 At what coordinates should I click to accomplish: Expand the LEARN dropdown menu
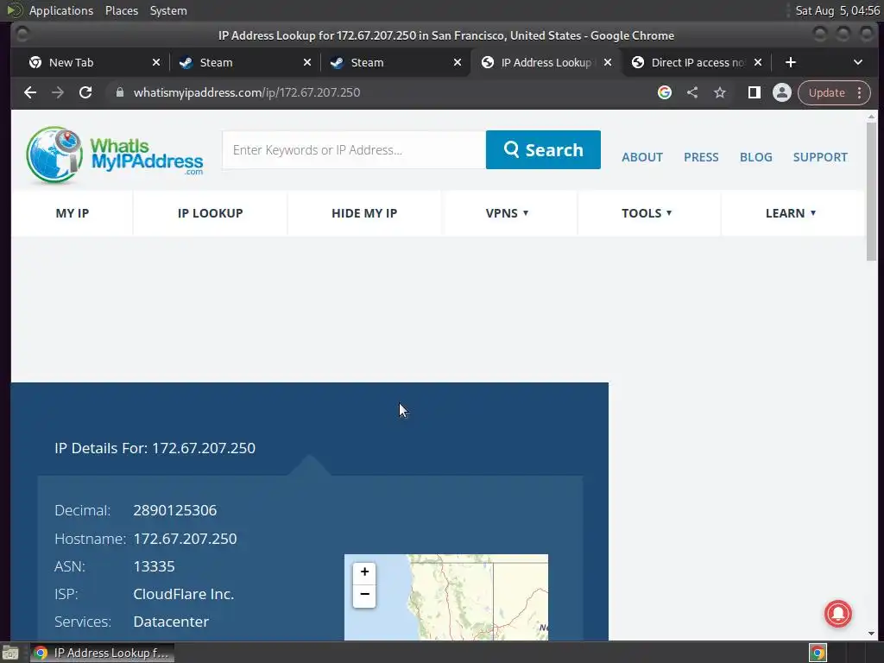click(x=791, y=213)
